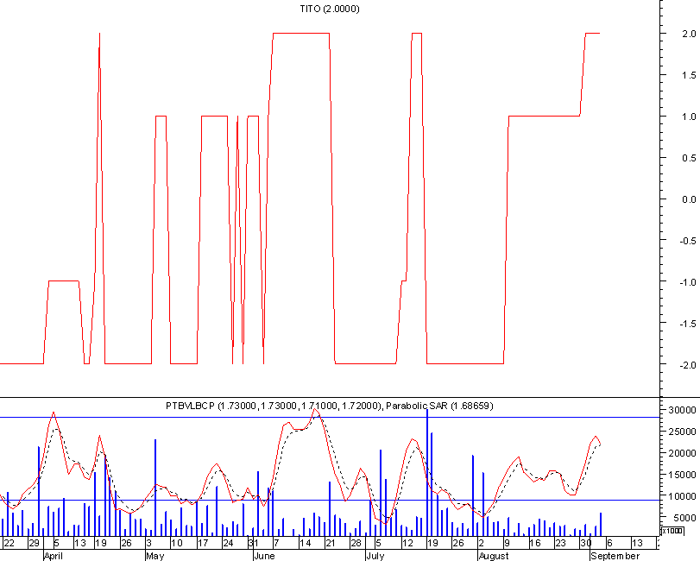The image size is (700, 561).
Task: Click the date label 21 in June
Action: (x=330, y=543)
